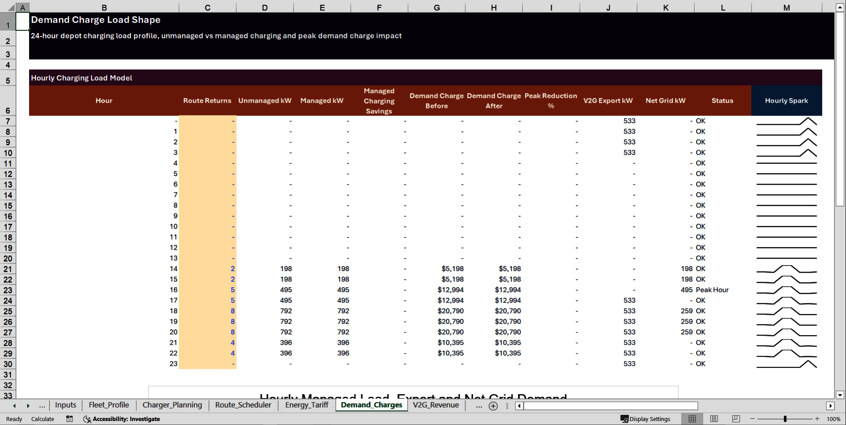Switch to Normal view icon
This screenshot has height=425, width=846.
coord(692,419)
